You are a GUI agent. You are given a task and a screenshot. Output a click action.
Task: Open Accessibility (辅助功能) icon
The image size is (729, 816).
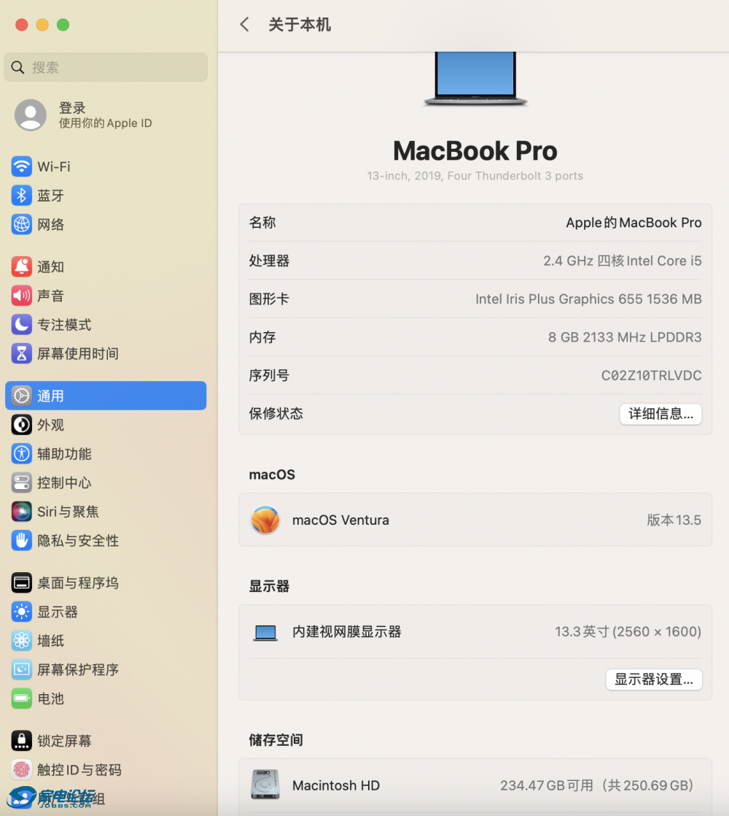21,454
